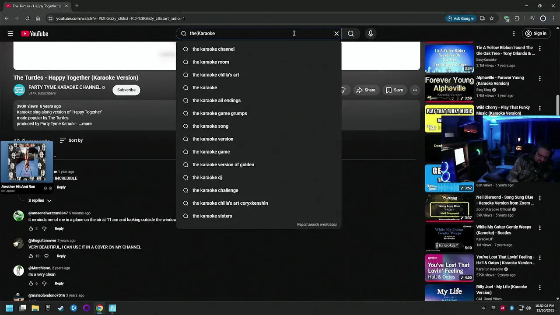Expand the '3 replies' thread
Screen dimensions: 560x315
click(40, 200)
